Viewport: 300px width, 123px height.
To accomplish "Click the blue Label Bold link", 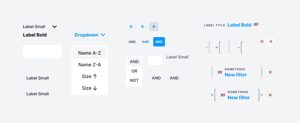I will (239, 25).
